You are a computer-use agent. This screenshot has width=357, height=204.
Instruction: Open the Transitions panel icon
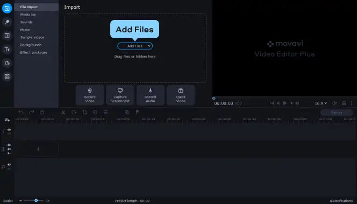7,36
